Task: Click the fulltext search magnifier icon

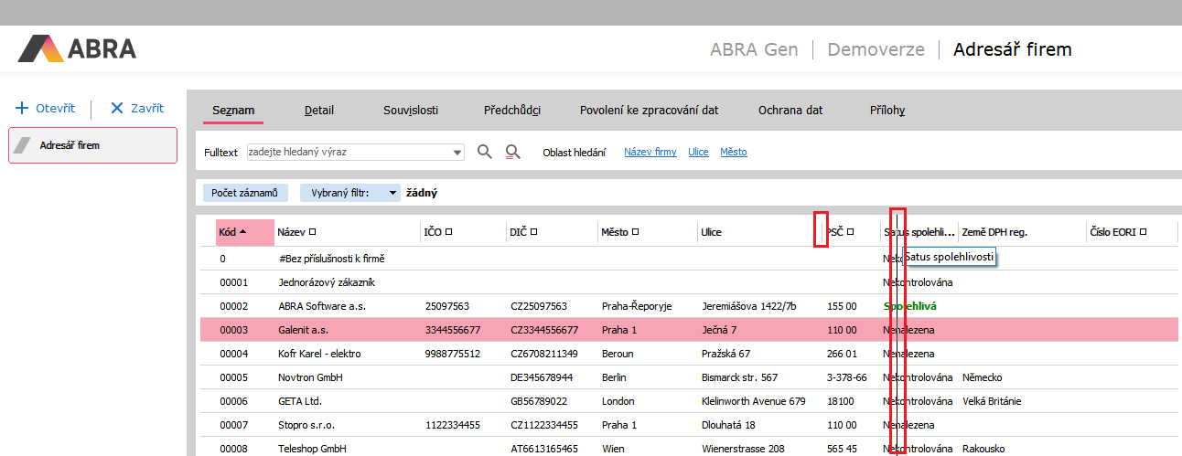Action: point(485,152)
